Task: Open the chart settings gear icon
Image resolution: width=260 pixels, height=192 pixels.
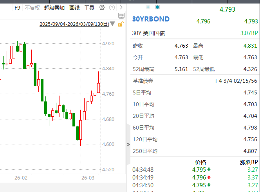Action: click(x=102, y=7)
